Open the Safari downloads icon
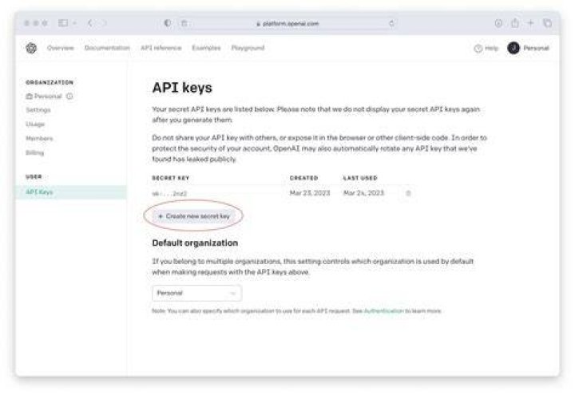This screenshot has height=395, width=575. pos(498,23)
